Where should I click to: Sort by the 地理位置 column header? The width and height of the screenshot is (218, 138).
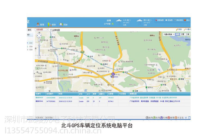coord(160,94)
